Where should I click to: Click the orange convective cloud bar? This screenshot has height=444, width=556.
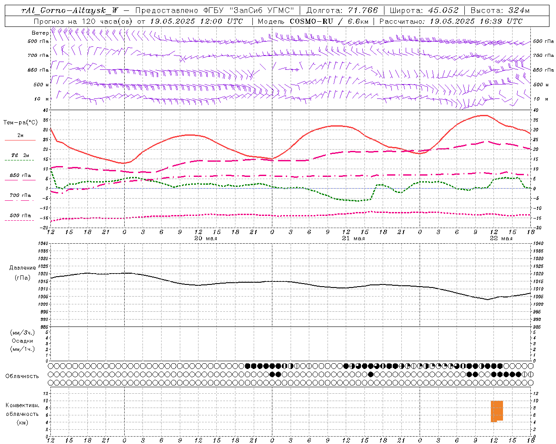pyautogui.click(x=497, y=411)
